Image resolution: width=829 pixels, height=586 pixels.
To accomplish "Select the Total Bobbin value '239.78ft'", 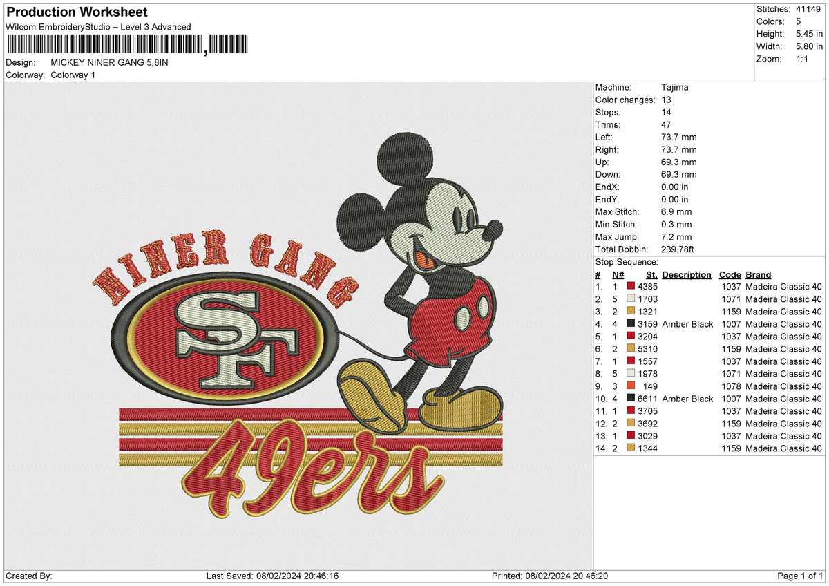I will tap(678, 249).
